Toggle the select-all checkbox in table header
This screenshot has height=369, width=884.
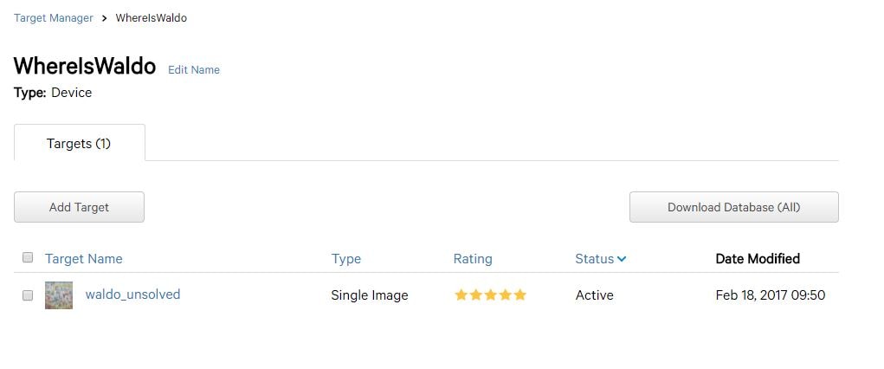(x=28, y=257)
